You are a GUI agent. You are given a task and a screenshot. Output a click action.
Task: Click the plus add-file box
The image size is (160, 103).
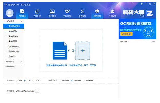coord(83,51)
